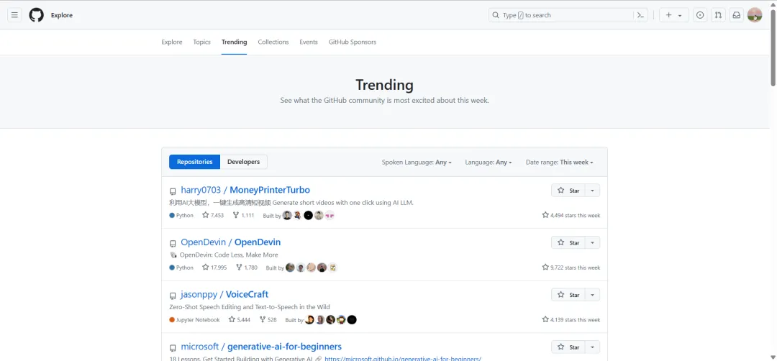777x361 pixels.
Task: Expand star lists dropdown for VoiceCraft
Action: tap(593, 295)
